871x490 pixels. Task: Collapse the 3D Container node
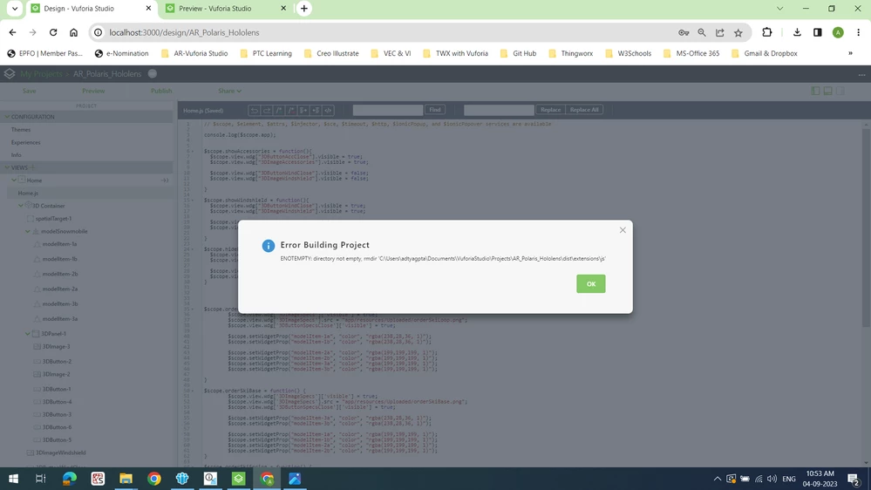tap(21, 206)
